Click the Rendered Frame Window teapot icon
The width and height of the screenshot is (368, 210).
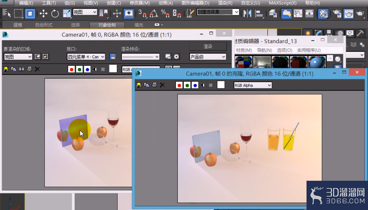click(x=349, y=14)
